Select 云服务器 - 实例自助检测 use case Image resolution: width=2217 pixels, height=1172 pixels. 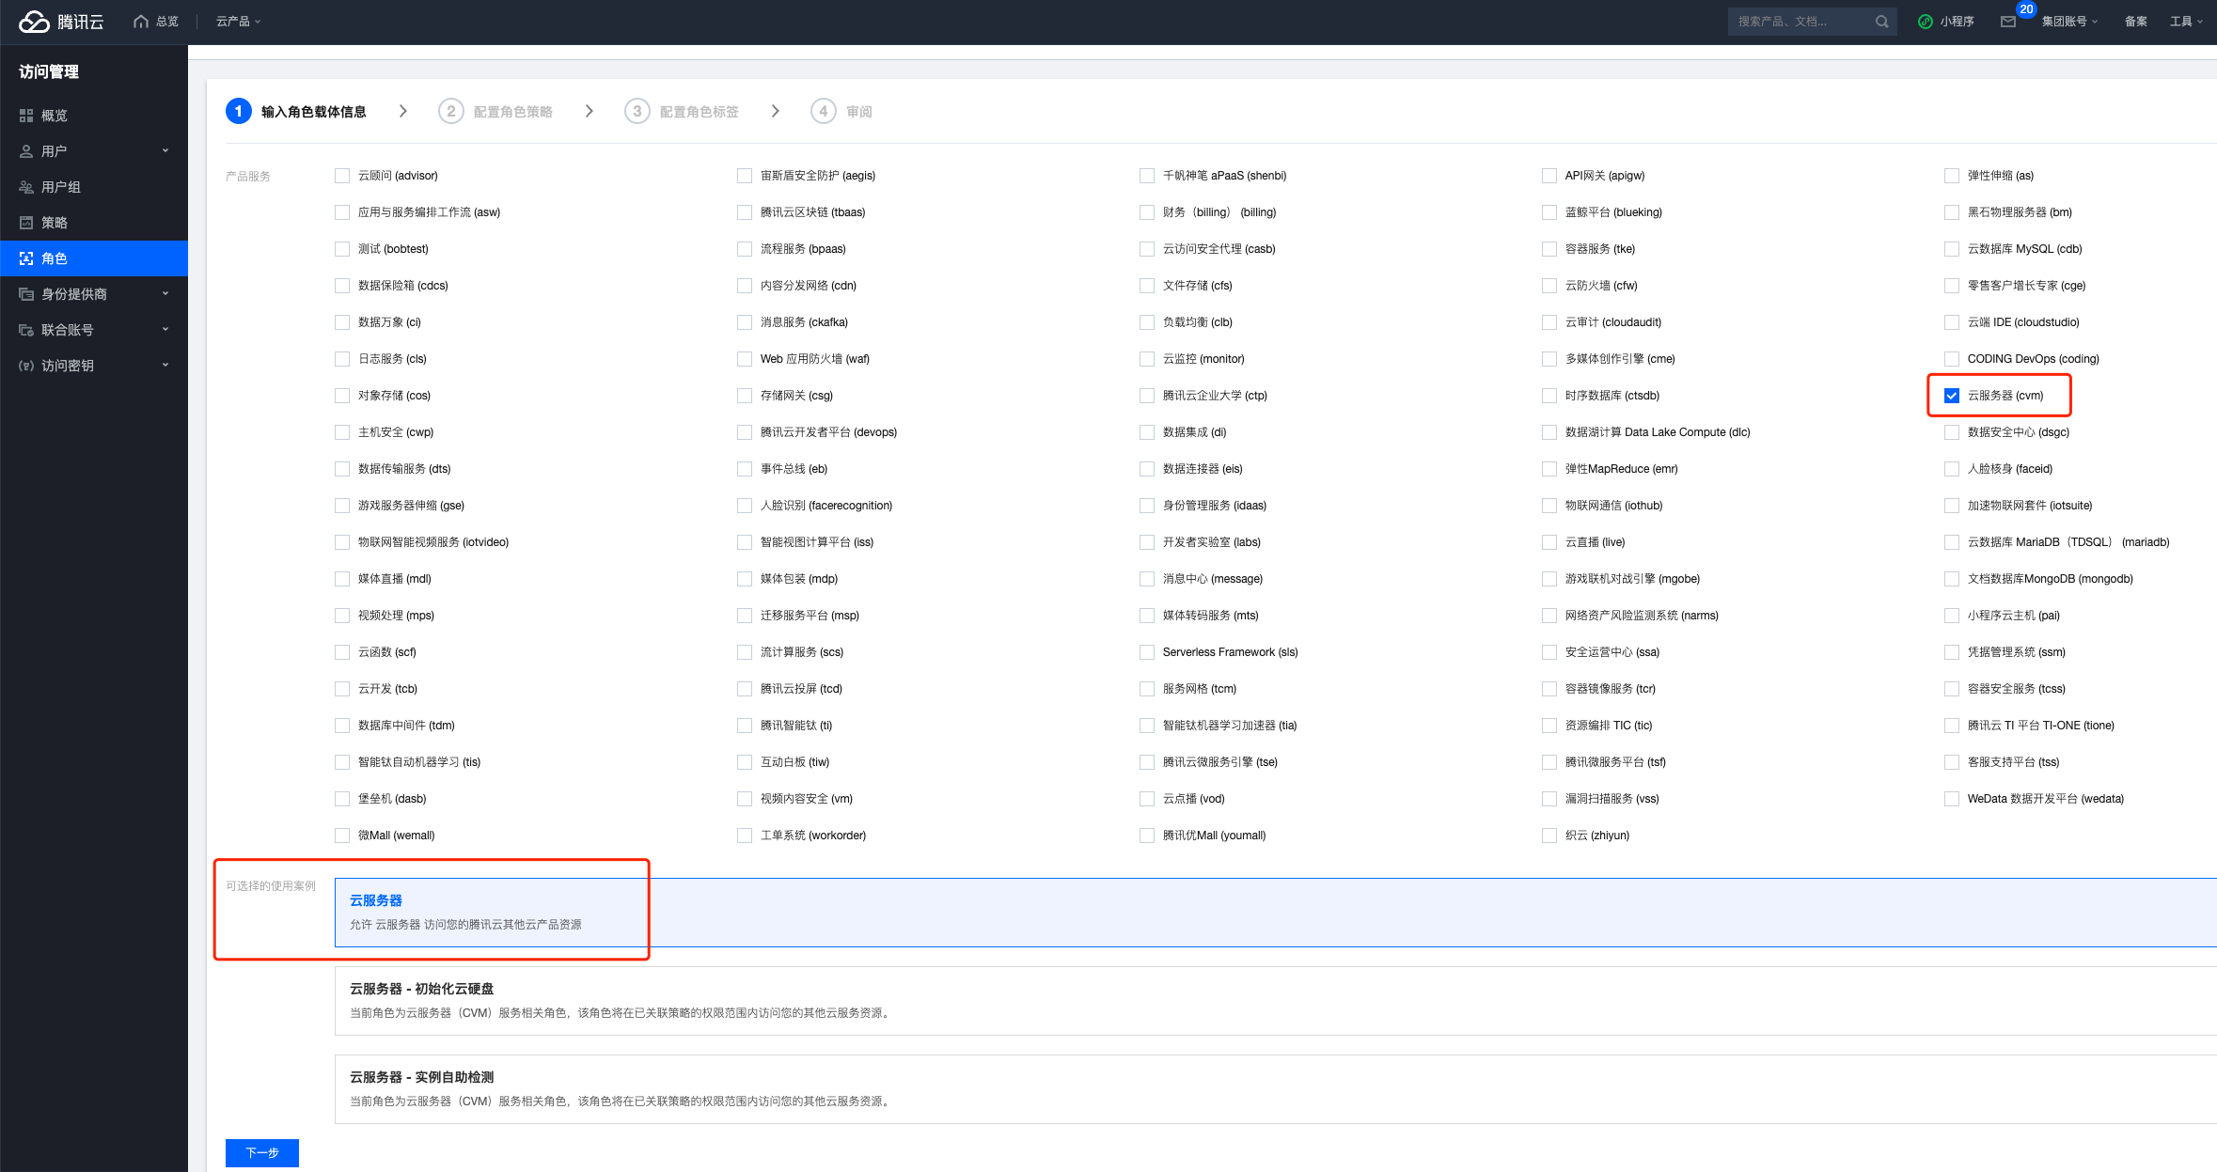click(1276, 1089)
